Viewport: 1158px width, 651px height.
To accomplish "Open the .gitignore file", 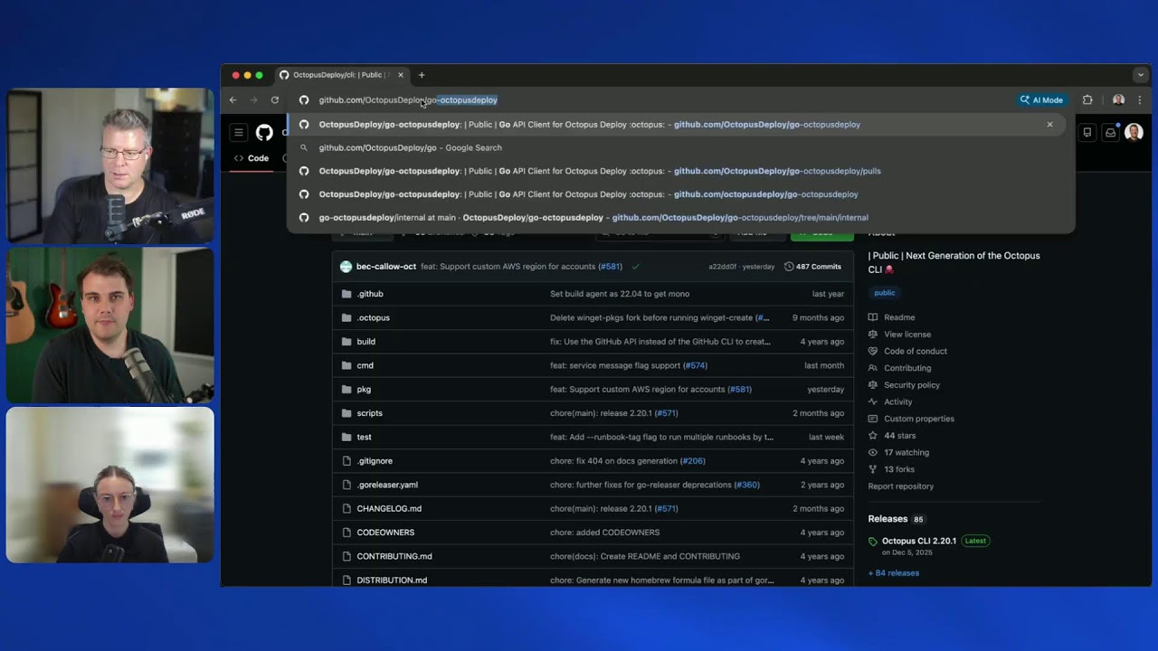I will click(375, 461).
